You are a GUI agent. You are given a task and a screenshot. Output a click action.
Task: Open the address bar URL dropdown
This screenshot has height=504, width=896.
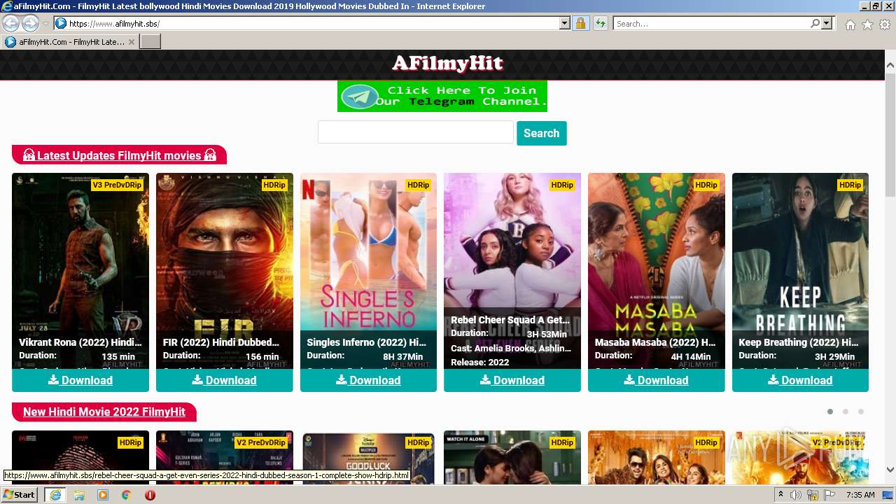565,24
